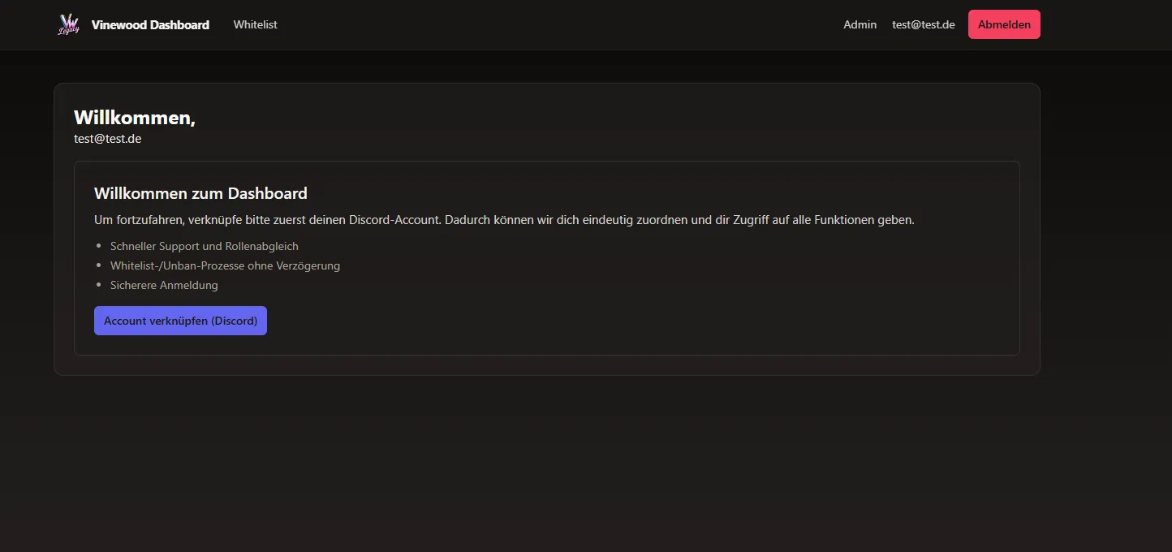Click the sentence starting with Dadurch können
This screenshot has width=1172, height=552.
(x=679, y=220)
